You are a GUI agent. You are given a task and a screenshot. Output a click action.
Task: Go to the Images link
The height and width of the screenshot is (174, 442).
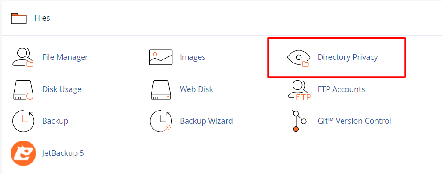pos(193,57)
